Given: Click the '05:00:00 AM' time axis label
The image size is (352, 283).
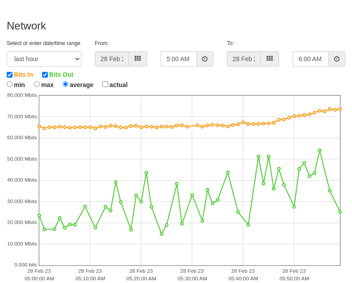Looking at the screenshot, I should [x=39, y=279].
